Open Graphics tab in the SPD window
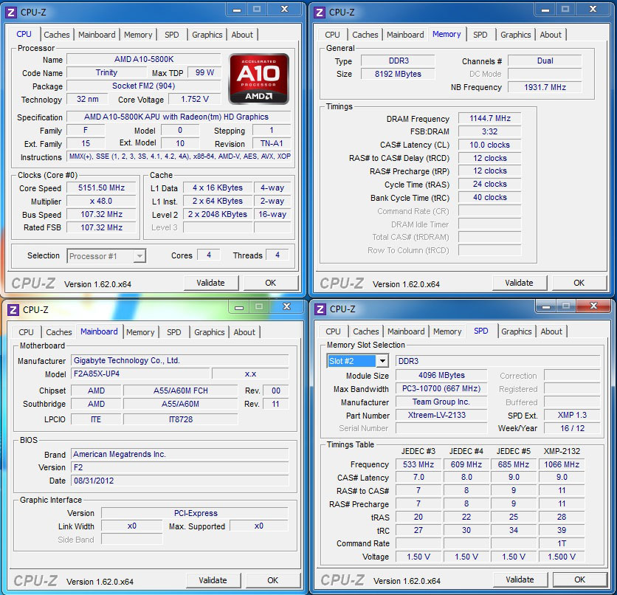This screenshot has width=617, height=595. pos(517,331)
